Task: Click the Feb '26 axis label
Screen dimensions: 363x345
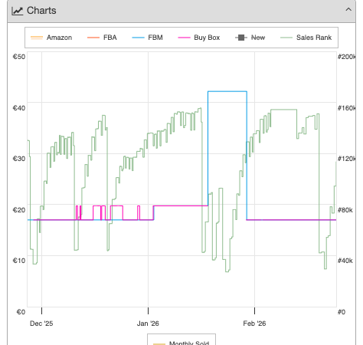Action: (x=254, y=324)
